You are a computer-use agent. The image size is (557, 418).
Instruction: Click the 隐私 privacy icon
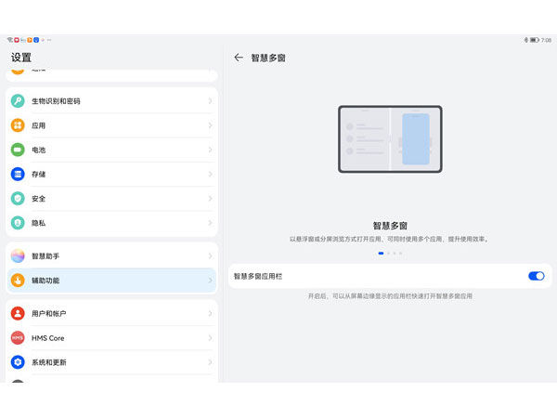[18, 223]
